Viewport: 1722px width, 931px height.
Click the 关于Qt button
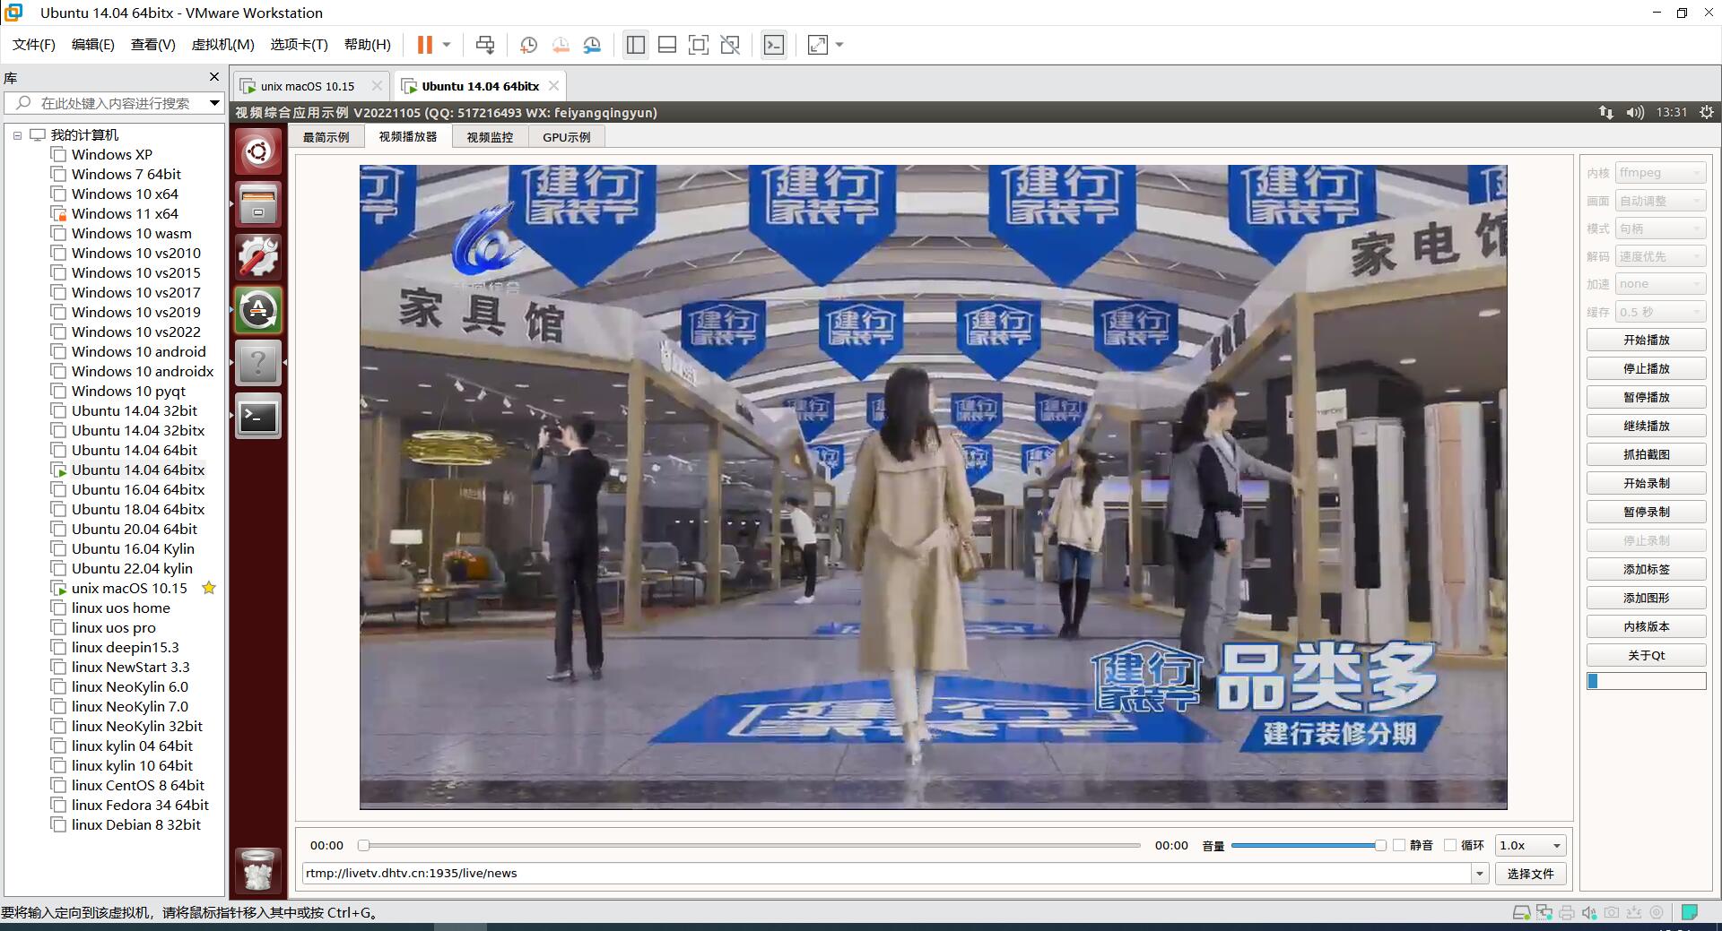[1646, 656]
